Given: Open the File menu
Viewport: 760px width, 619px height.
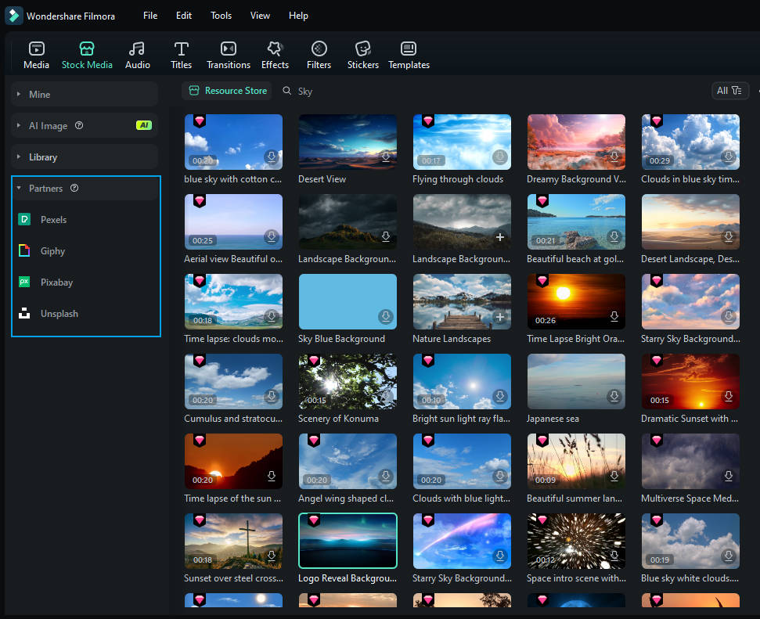Looking at the screenshot, I should [x=150, y=16].
